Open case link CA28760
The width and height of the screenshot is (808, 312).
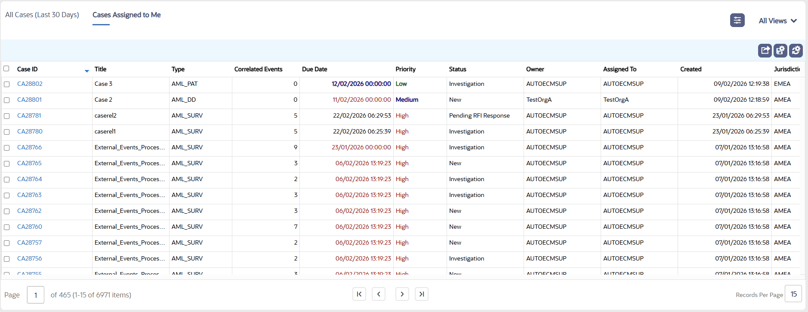click(30, 227)
